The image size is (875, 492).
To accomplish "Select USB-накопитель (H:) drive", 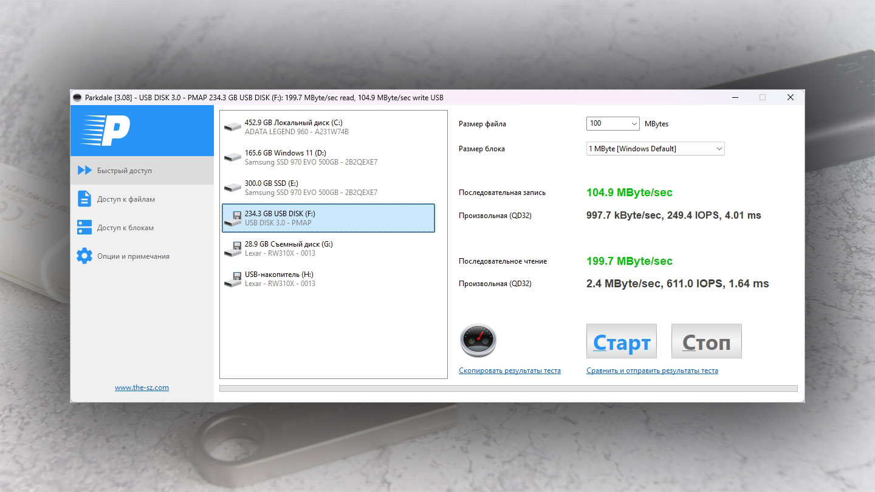I will 329,279.
